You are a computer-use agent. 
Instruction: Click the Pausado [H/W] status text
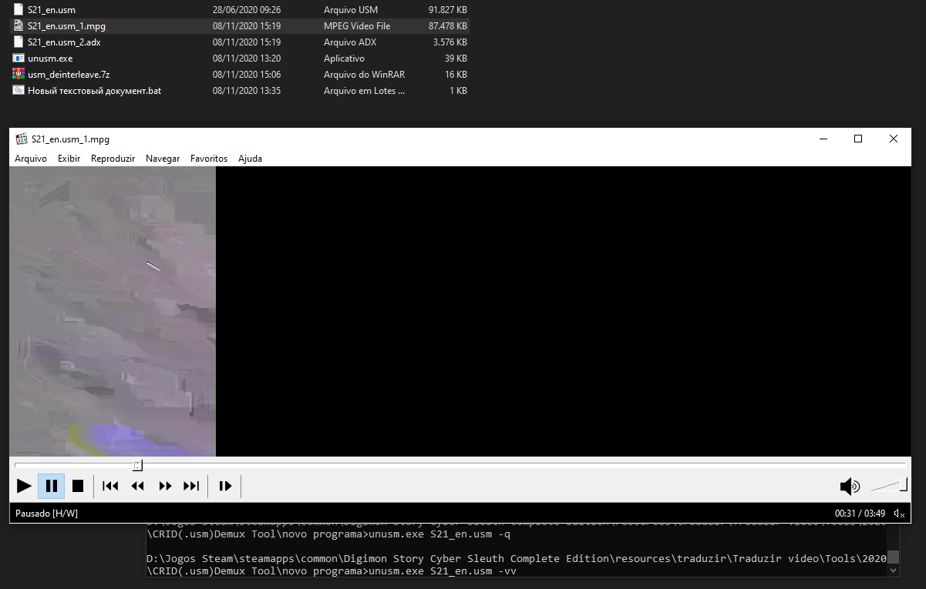(46, 513)
